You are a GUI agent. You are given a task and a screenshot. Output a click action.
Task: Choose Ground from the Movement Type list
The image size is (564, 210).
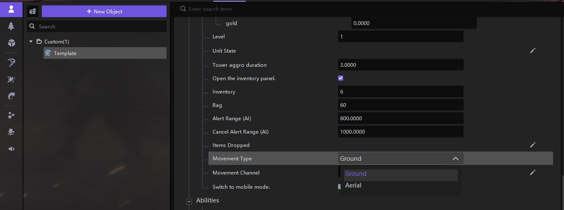(356, 174)
